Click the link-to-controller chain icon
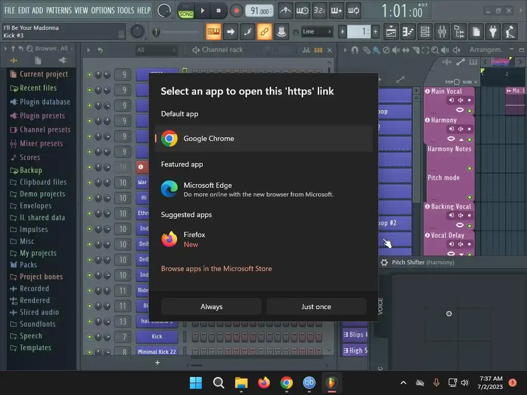527x395 pixels. tap(265, 31)
